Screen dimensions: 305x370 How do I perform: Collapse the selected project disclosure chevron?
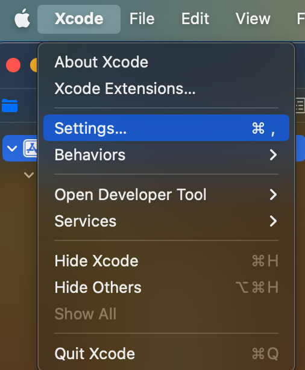tap(12, 149)
